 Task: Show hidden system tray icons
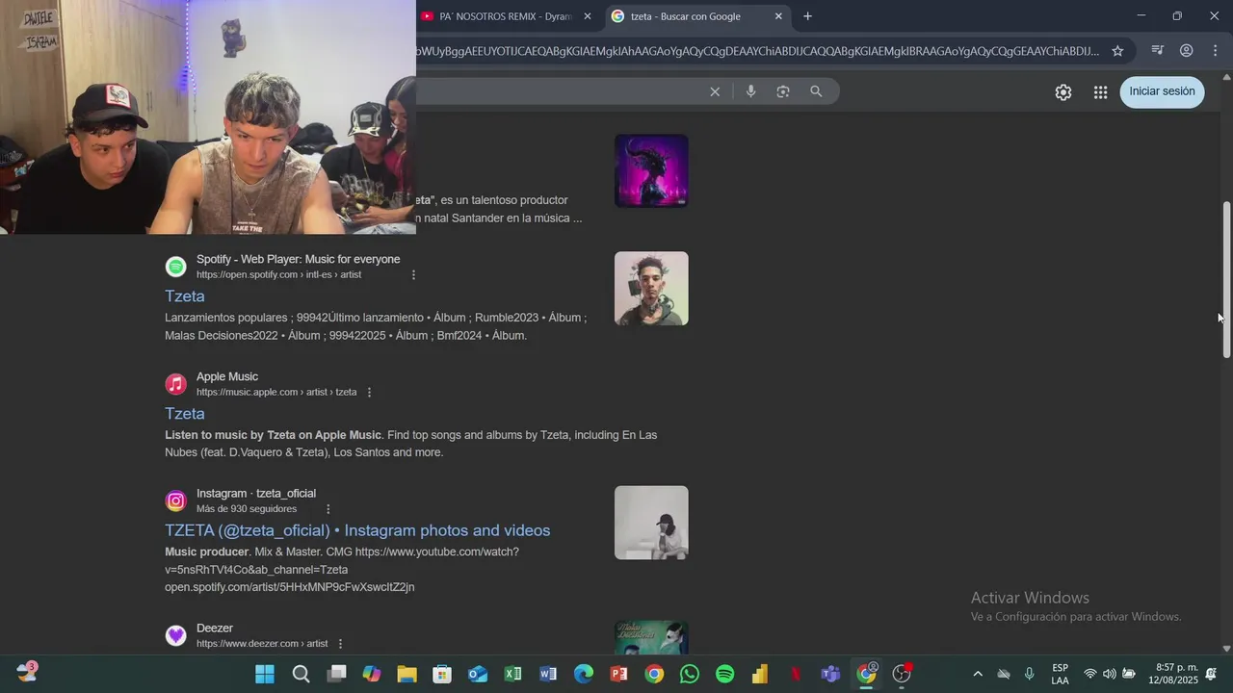pyautogui.click(x=978, y=674)
